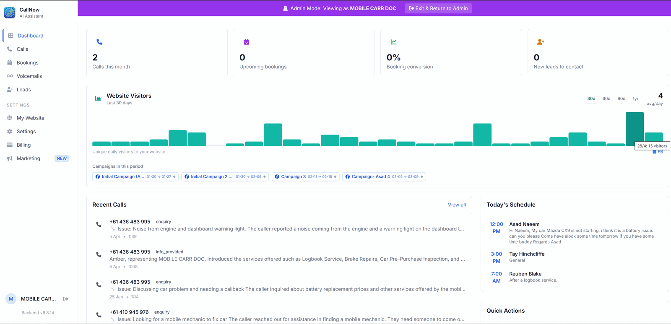Select the Campaign 3 Facebook chip

pos(305,176)
